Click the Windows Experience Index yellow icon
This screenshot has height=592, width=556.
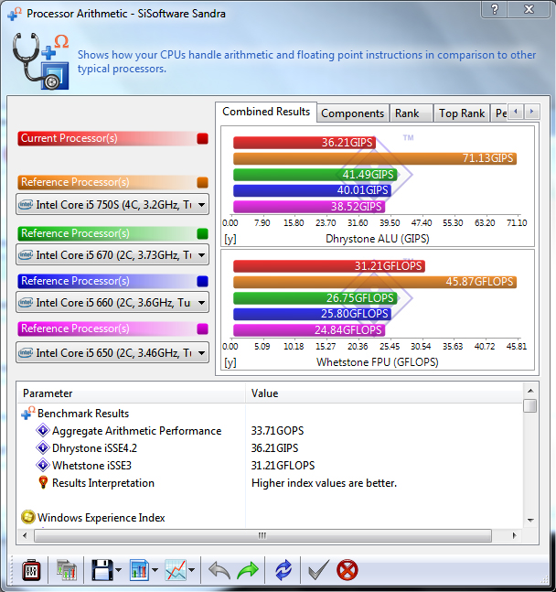coord(28,517)
